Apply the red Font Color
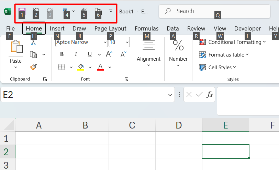The width and height of the screenshot is (279, 170). (x=100, y=67)
